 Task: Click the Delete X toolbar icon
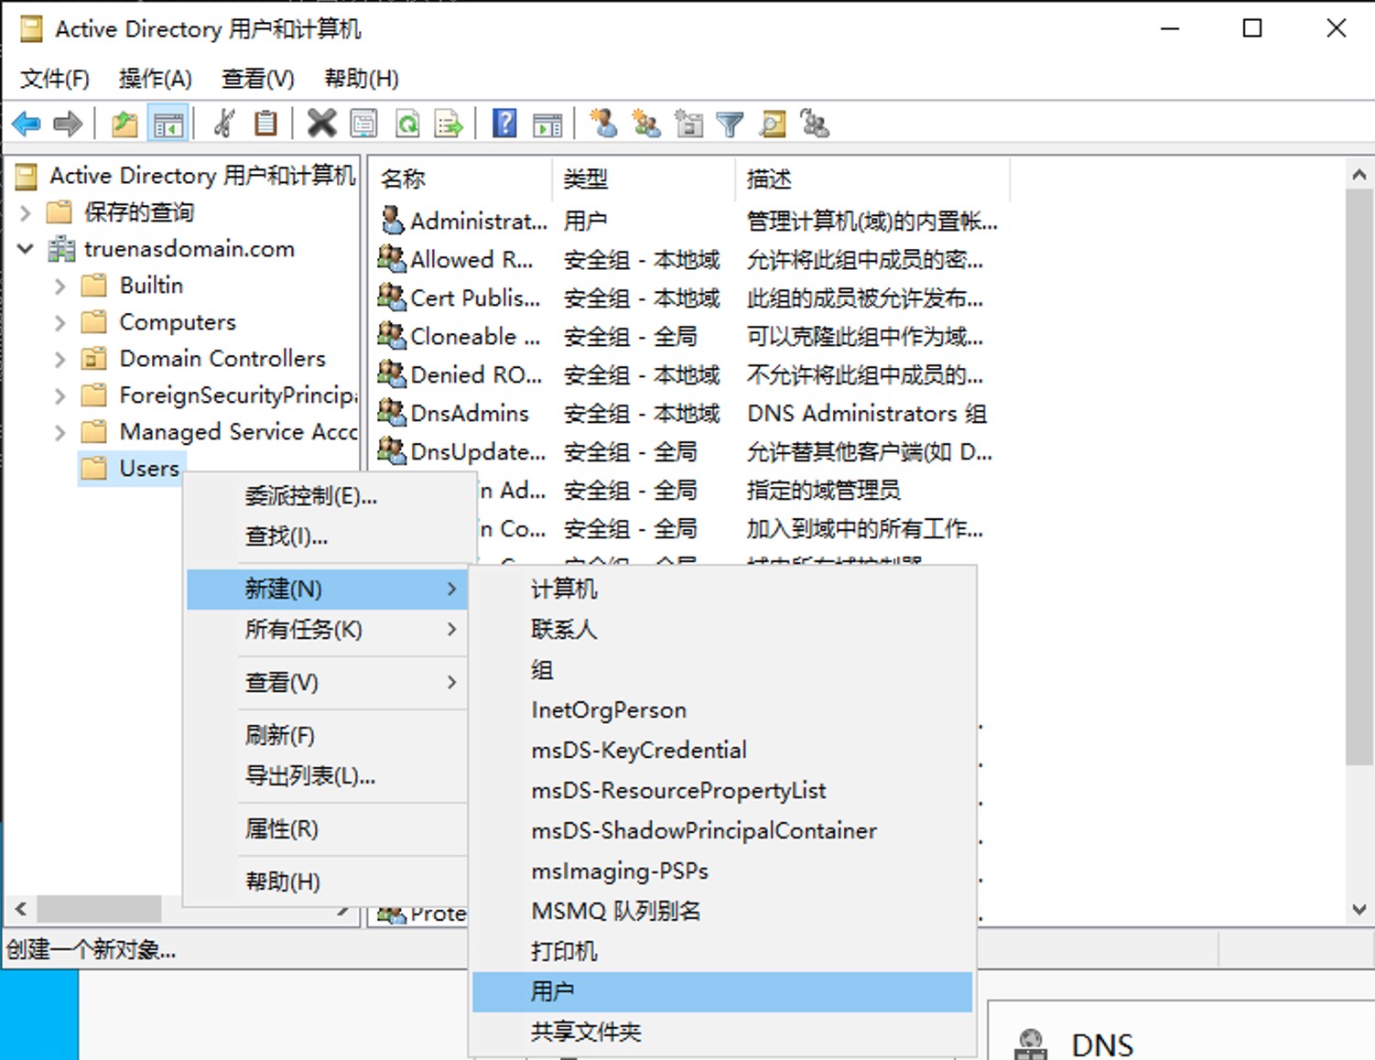[321, 124]
